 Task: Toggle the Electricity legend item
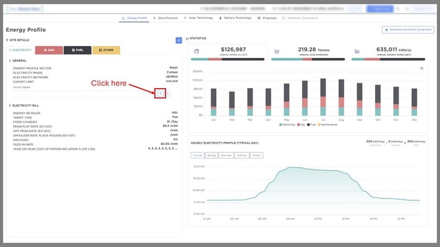coord(287,125)
